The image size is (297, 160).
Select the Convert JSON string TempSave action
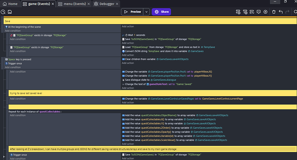point(163,51)
